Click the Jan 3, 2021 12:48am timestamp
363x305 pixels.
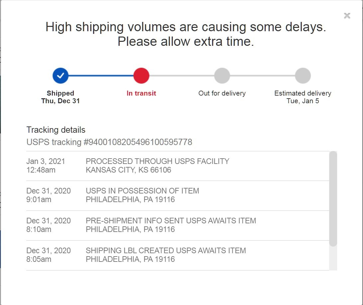point(46,166)
